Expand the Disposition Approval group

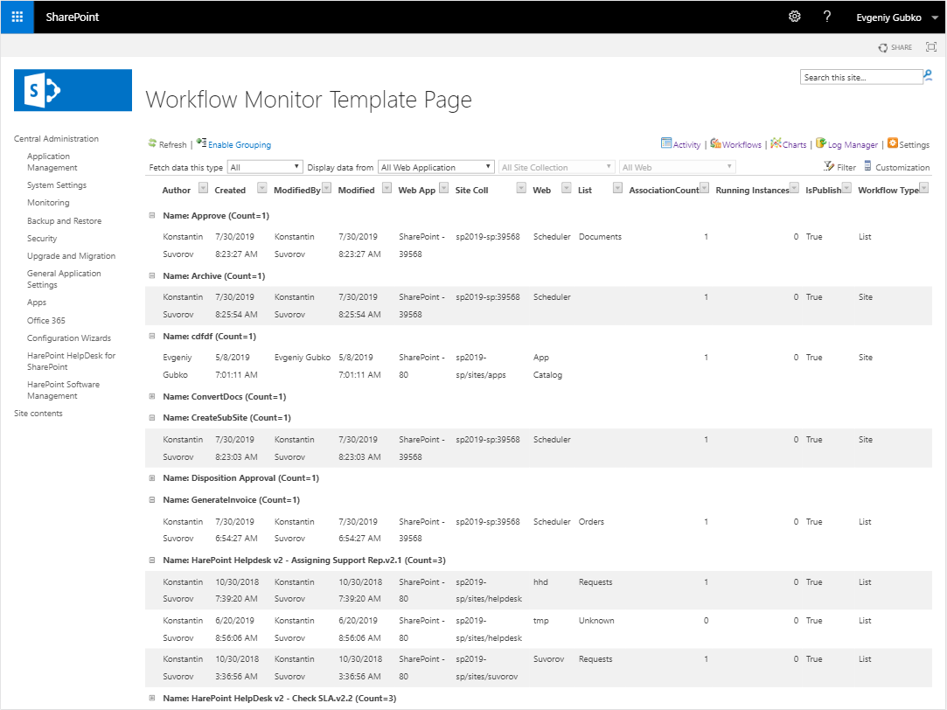tap(152, 478)
